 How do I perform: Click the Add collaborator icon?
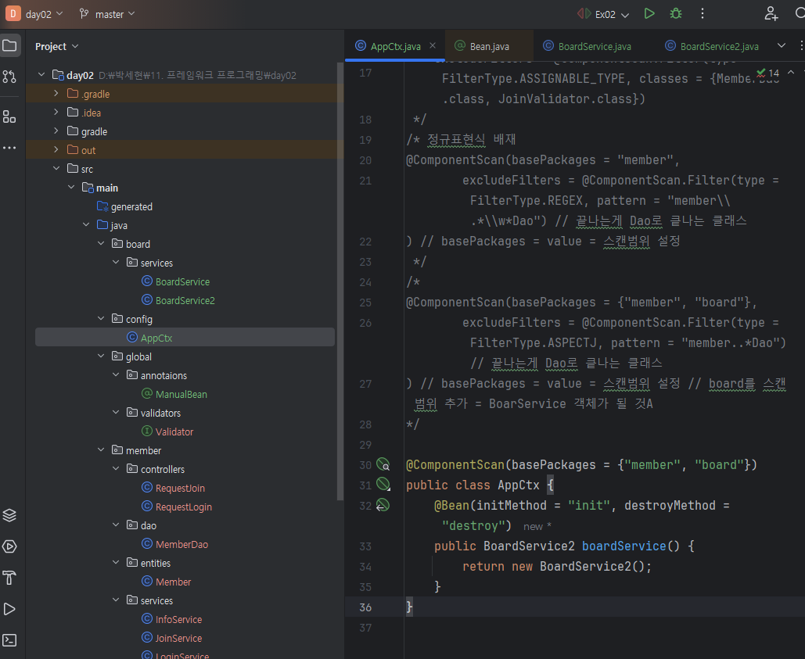pos(771,13)
